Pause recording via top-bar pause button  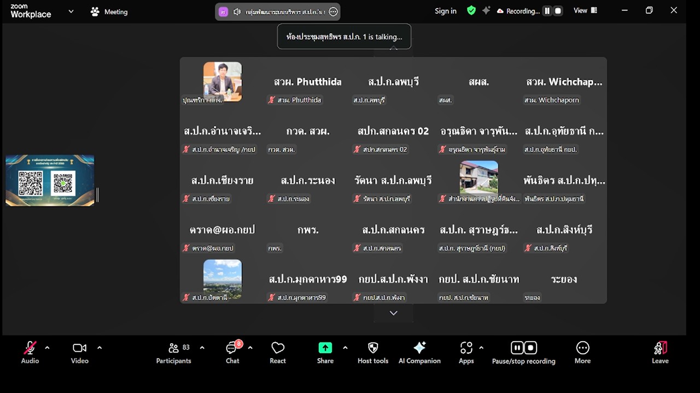(x=547, y=11)
